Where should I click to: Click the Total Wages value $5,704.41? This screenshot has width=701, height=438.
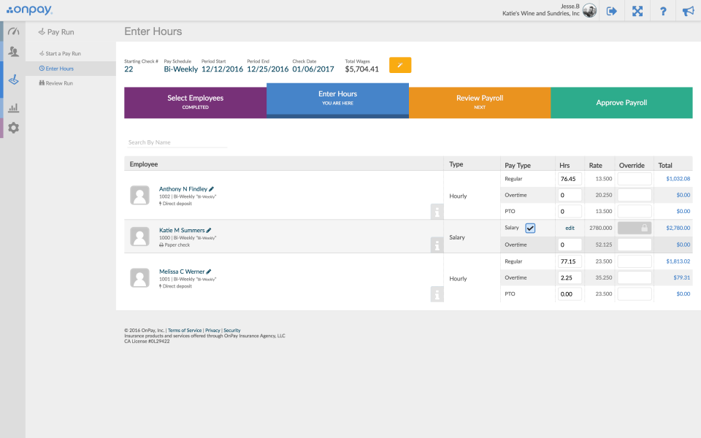click(361, 69)
